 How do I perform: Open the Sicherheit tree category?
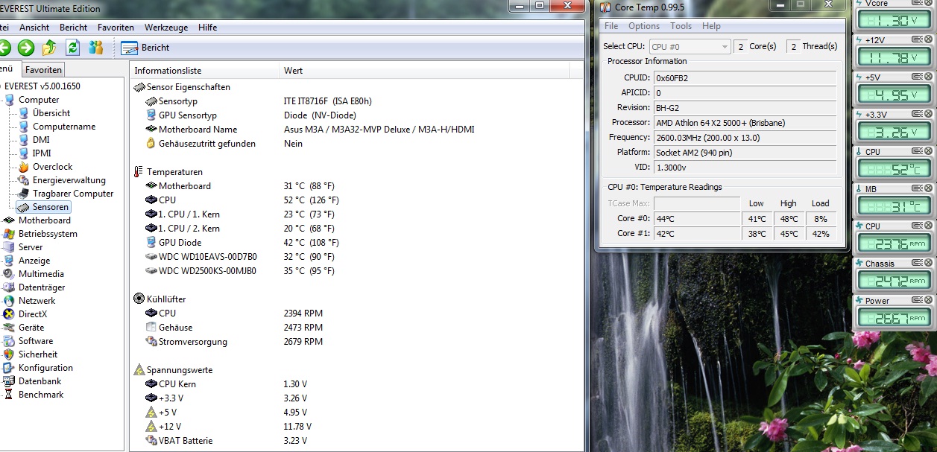pyautogui.click(x=31, y=354)
